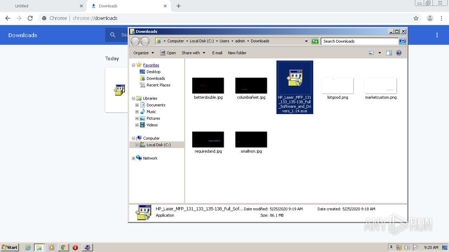Screen dimensions: 449x252
Task: Expand the Videos library
Action: (137, 125)
